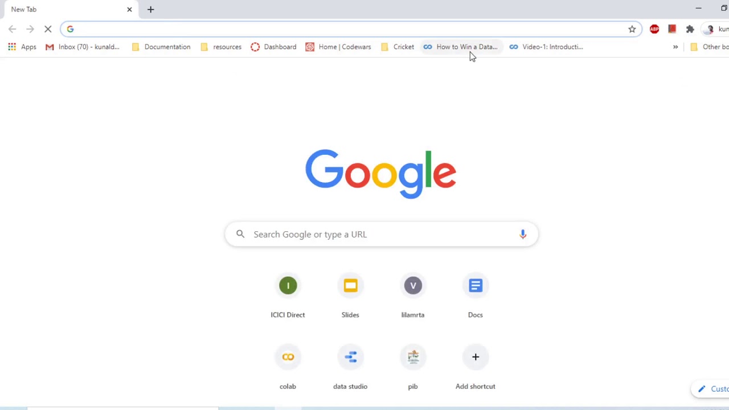Click the Google icon in the address bar
The width and height of the screenshot is (729, 410).
point(70,29)
